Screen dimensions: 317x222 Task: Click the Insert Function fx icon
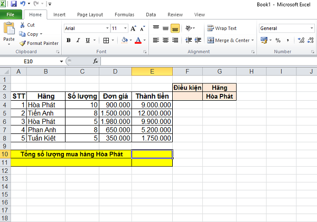click(x=96, y=61)
